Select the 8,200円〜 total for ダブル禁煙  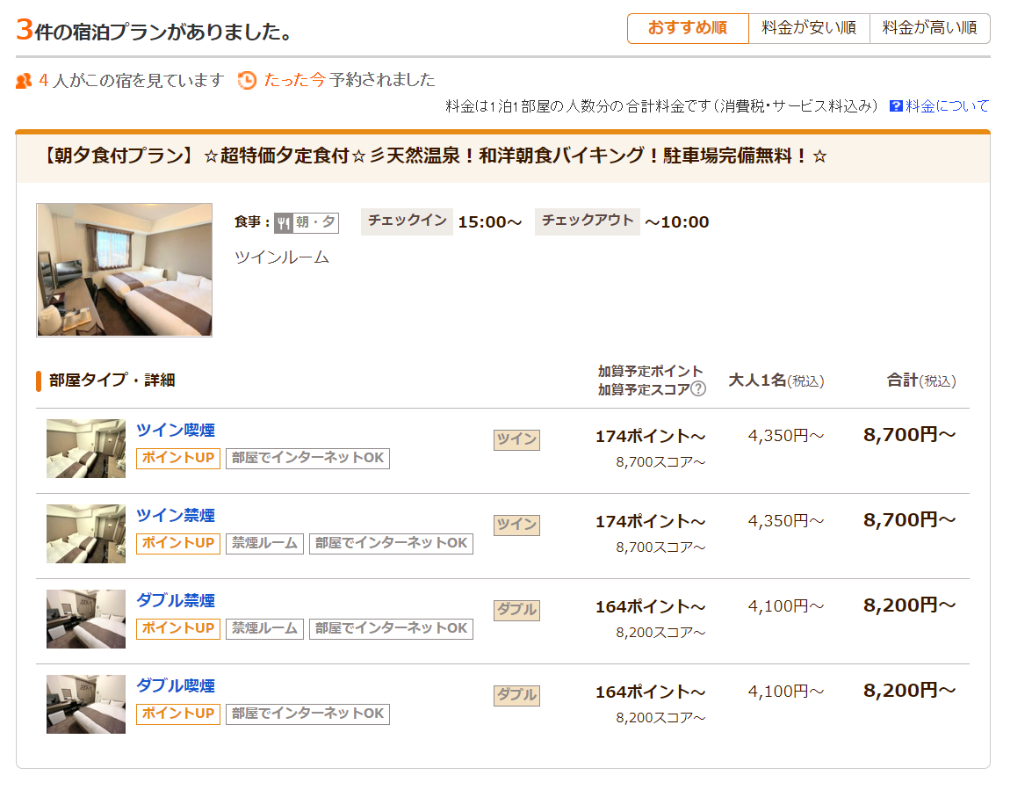pyautogui.click(x=910, y=605)
